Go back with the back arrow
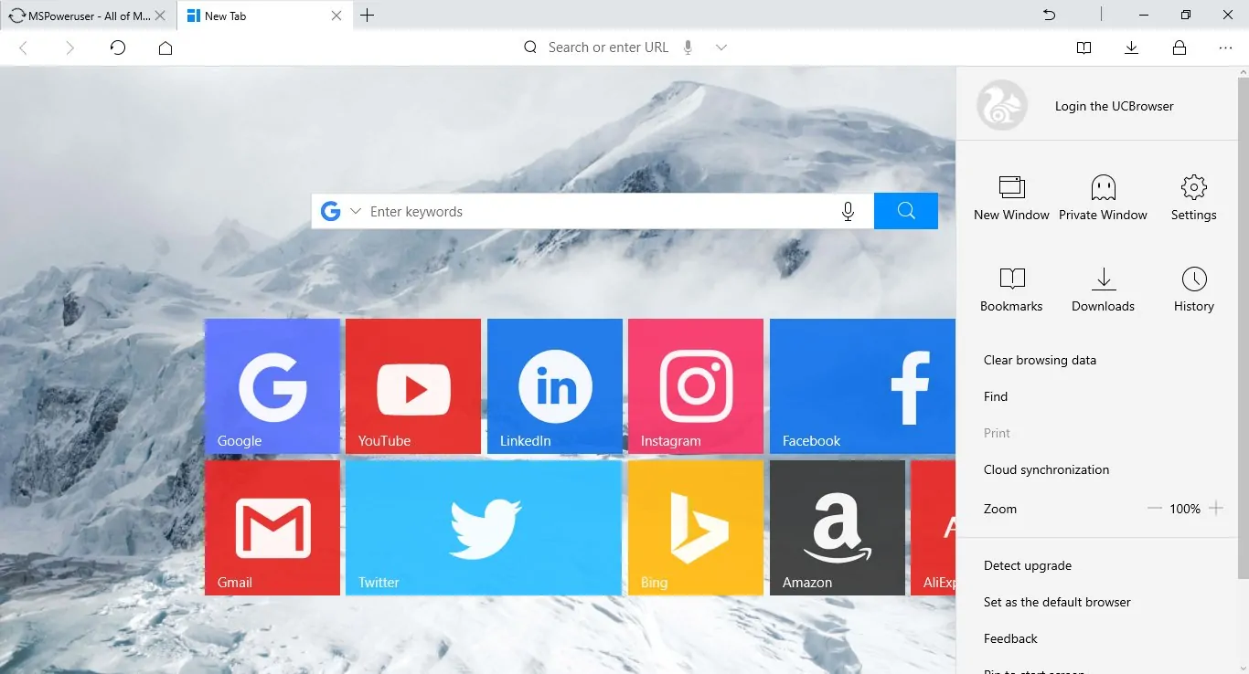 tap(24, 47)
